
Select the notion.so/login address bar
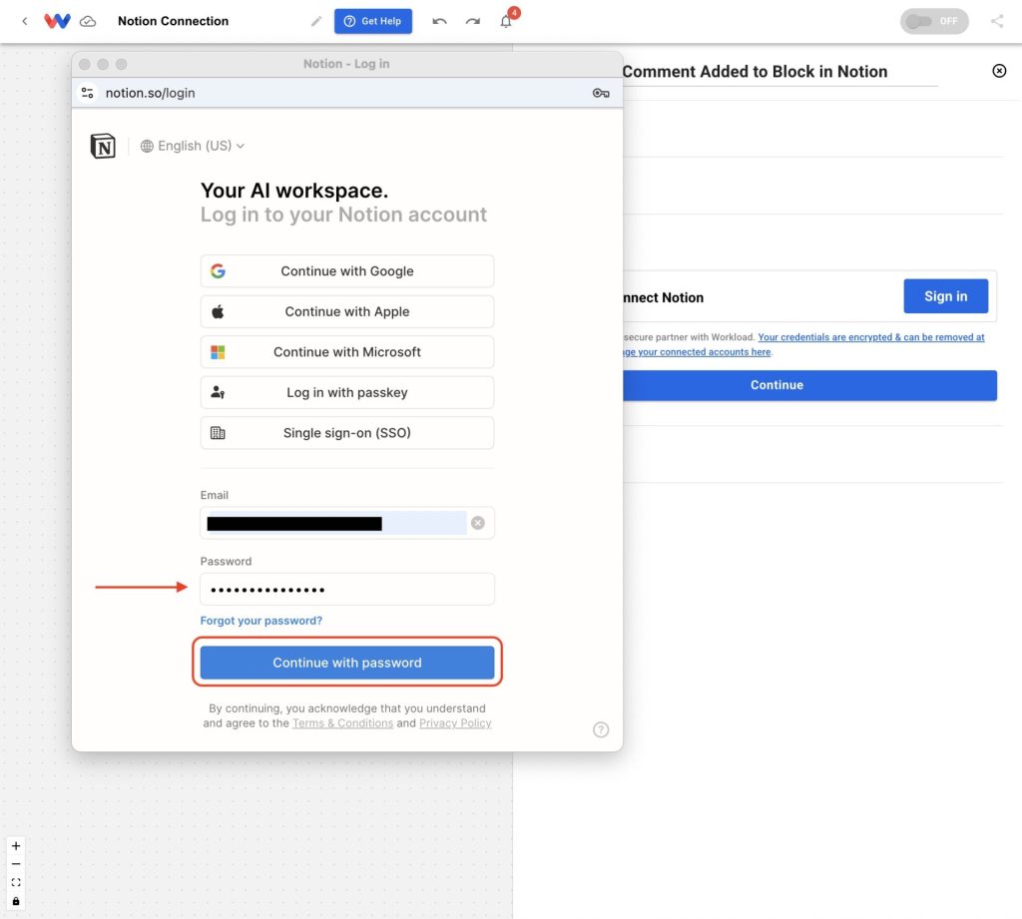click(346, 93)
